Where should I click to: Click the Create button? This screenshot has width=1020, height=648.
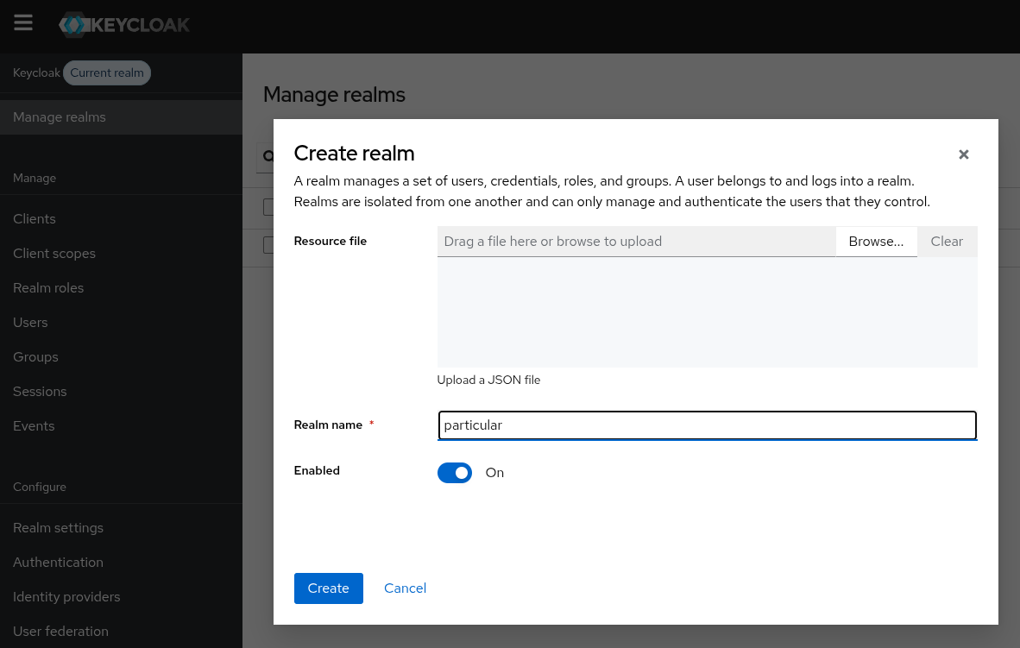pos(329,588)
